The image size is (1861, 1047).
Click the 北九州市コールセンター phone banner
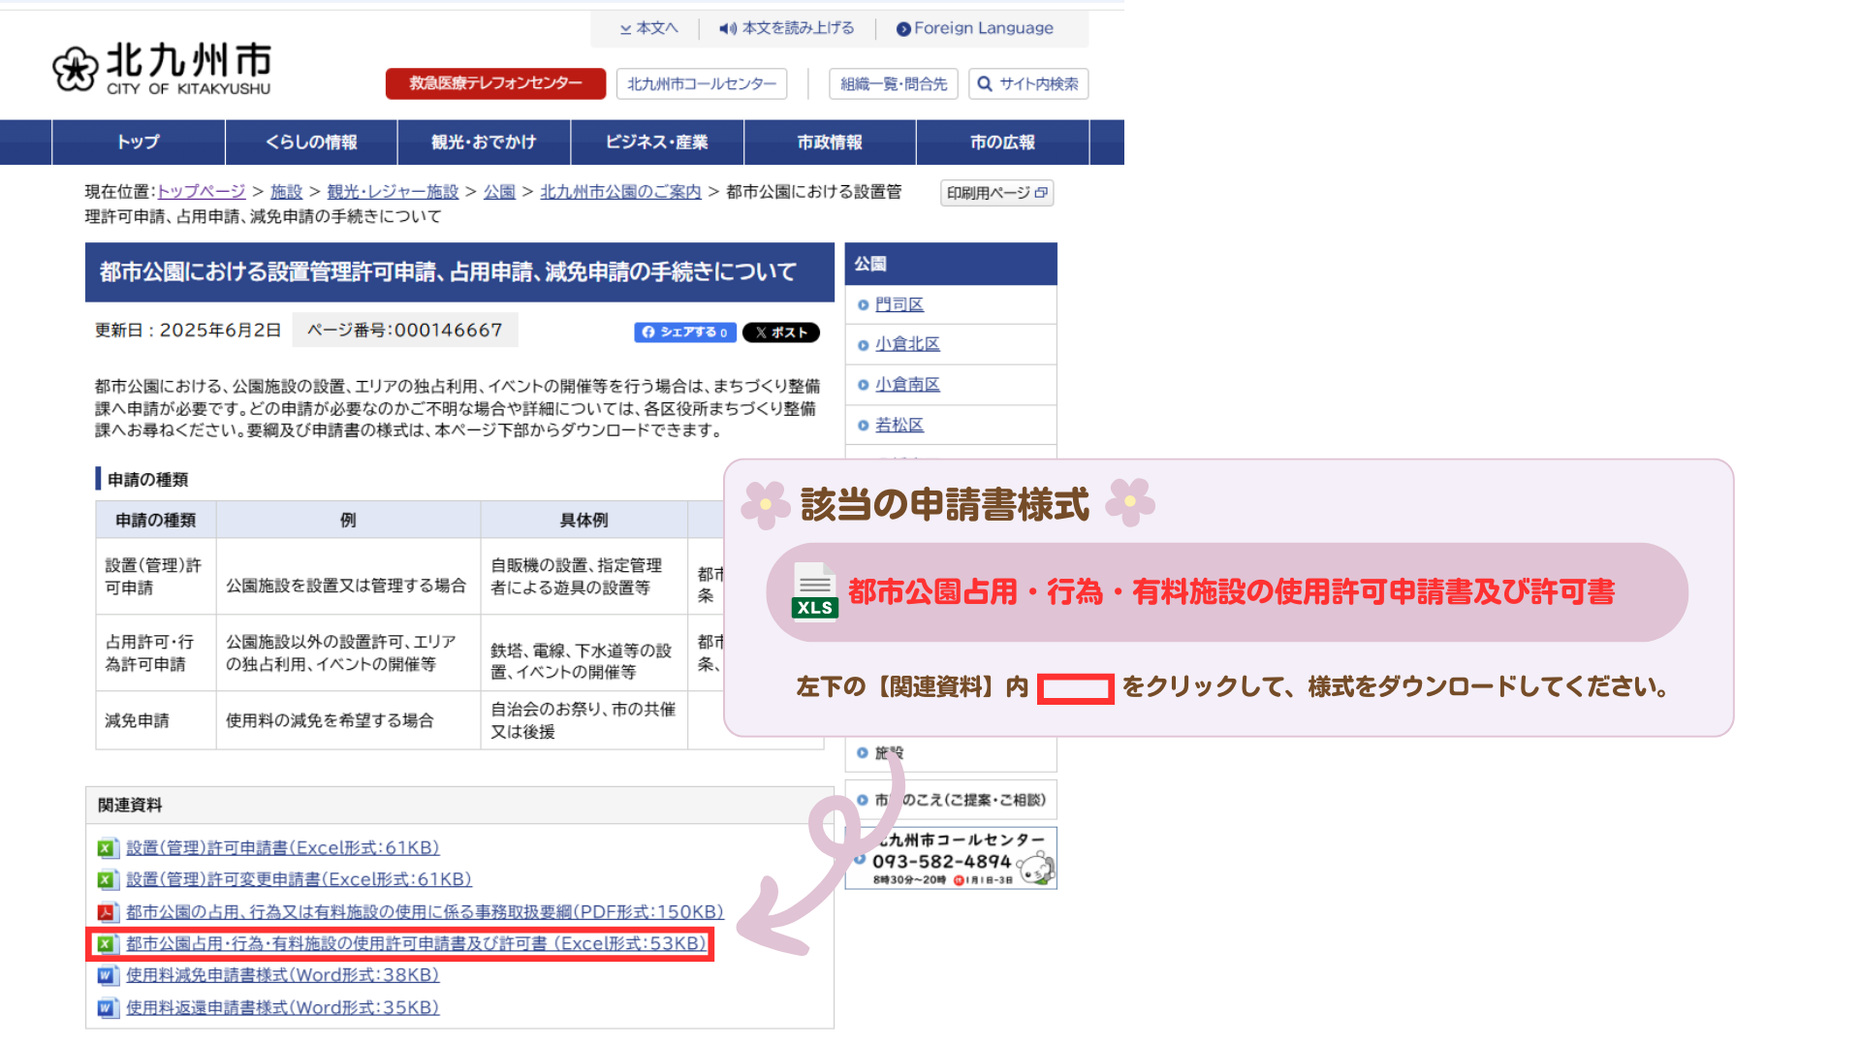pos(951,858)
